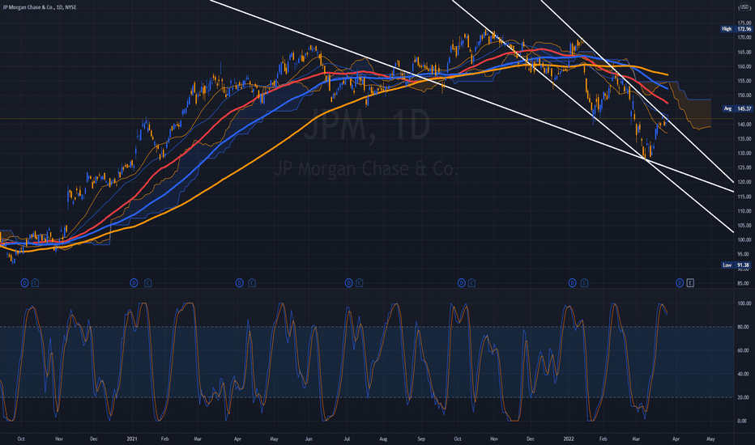
Task: Click the 175.00 price axis label
Action: point(744,23)
